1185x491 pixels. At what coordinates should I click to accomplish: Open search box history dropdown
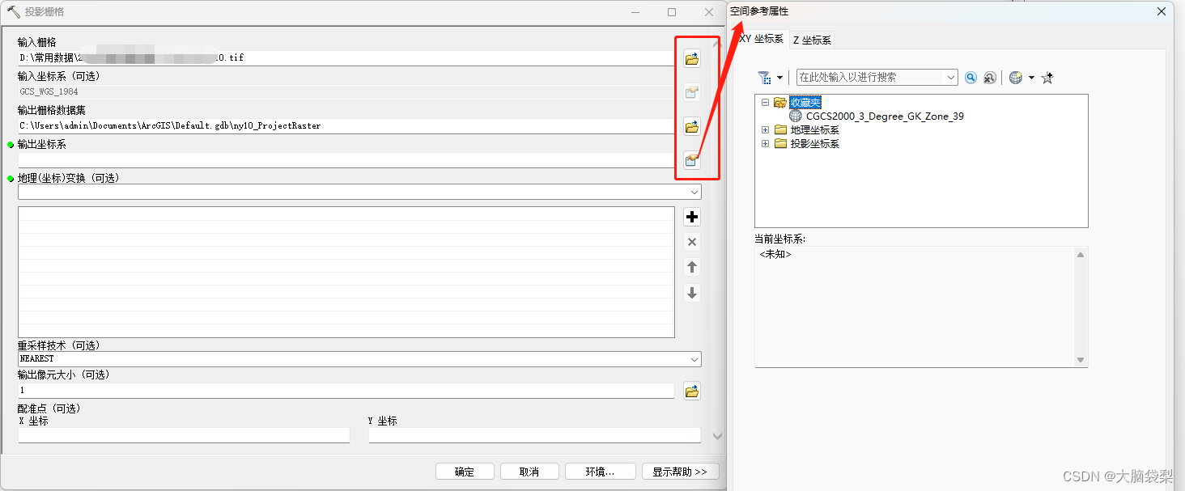point(951,78)
